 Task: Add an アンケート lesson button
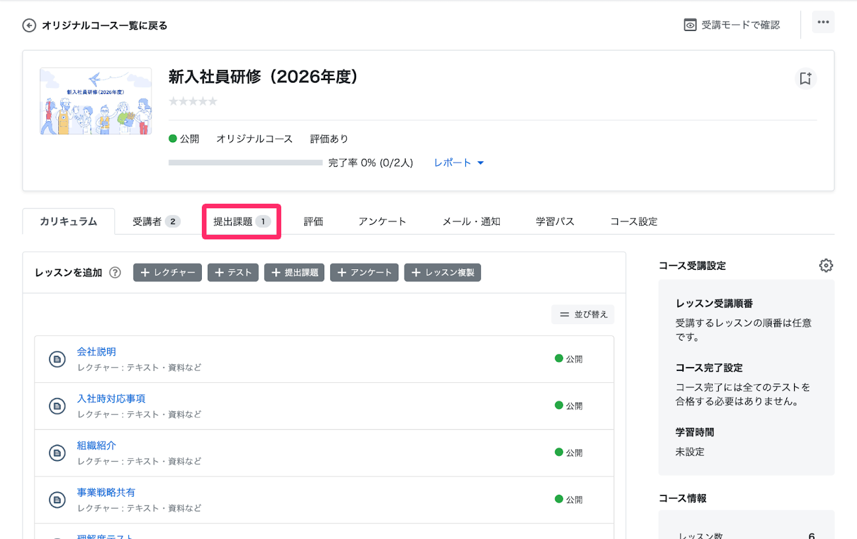pos(364,272)
